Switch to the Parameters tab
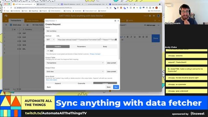The image size is (208, 117). pyautogui.click(x=81, y=46)
